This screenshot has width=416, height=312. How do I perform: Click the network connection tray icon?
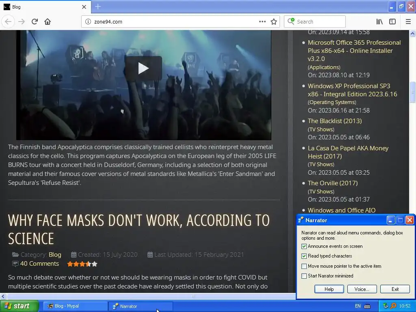click(386, 306)
